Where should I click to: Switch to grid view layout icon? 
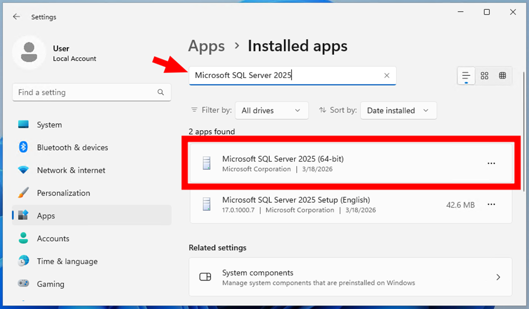485,76
